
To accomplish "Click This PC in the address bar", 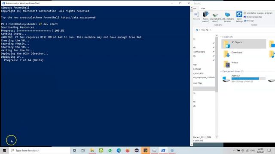I will pyautogui.click(x=205, y=30).
